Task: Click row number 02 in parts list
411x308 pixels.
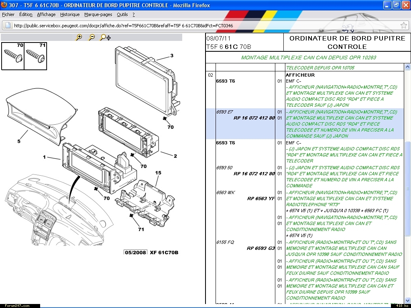Action: (x=210, y=75)
